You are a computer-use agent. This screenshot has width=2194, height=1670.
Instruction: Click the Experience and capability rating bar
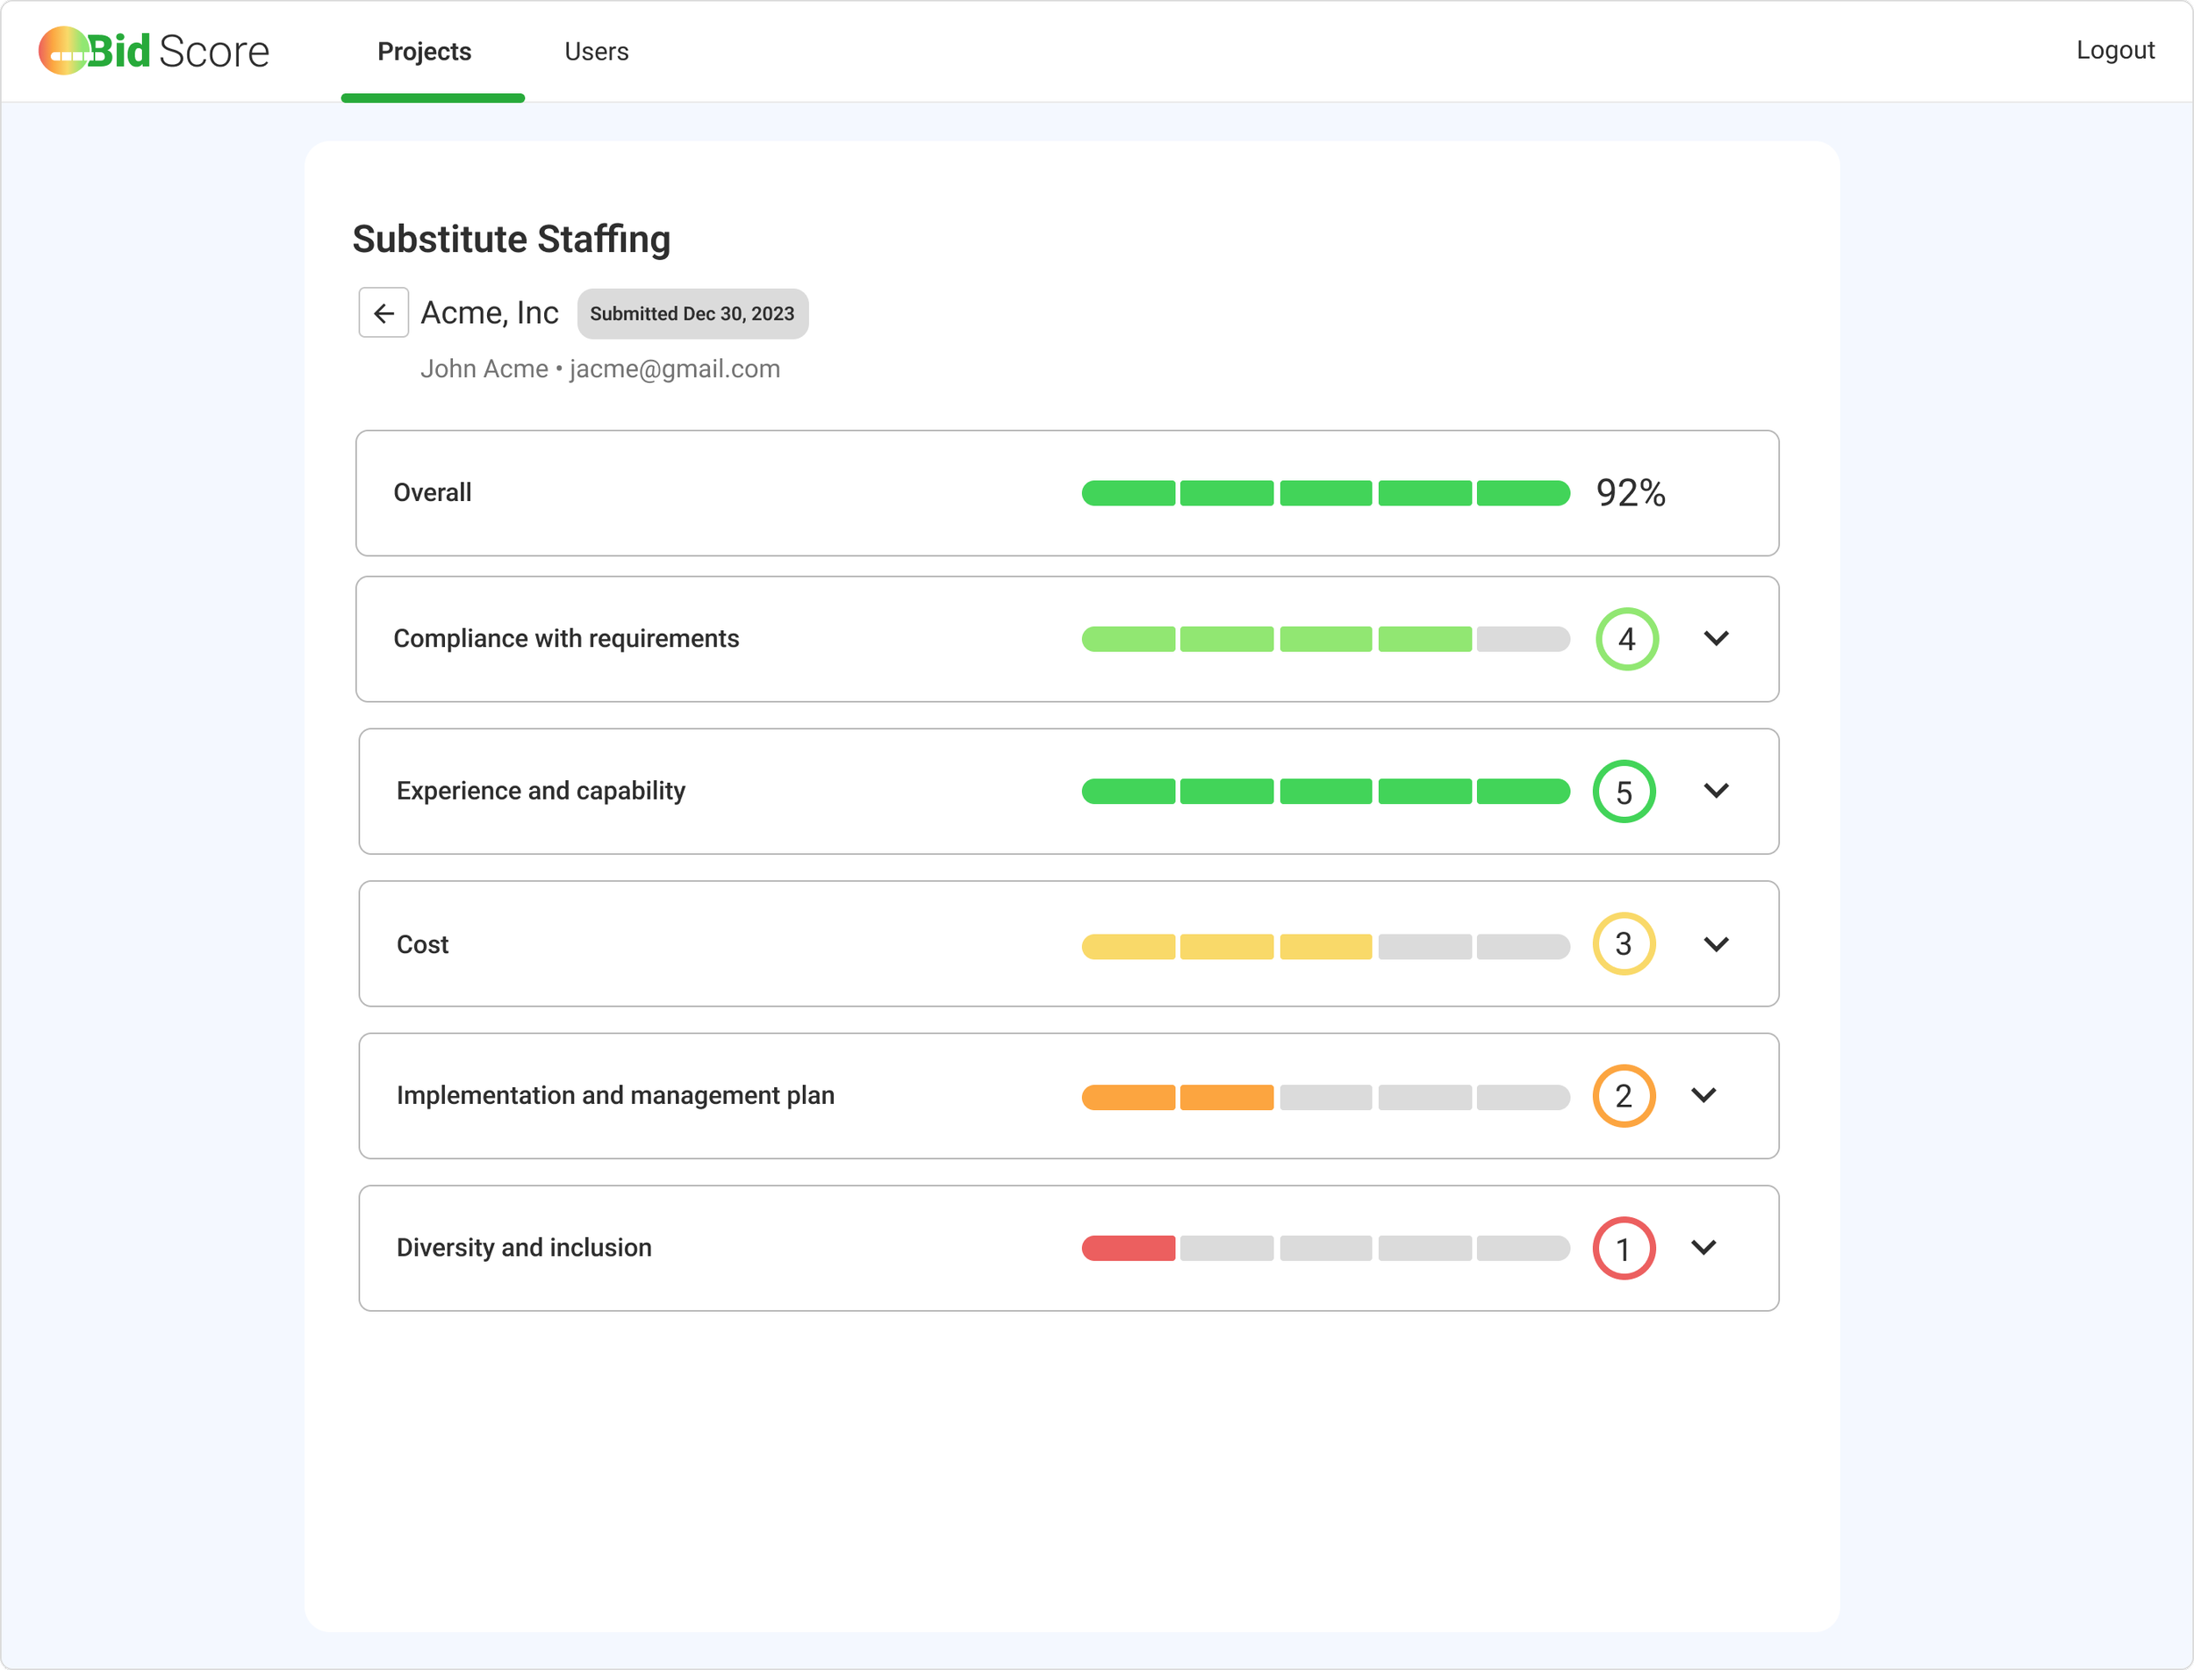point(1326,792)
